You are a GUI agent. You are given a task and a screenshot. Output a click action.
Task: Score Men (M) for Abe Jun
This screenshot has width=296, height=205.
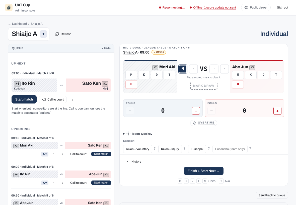click(238, 75)
